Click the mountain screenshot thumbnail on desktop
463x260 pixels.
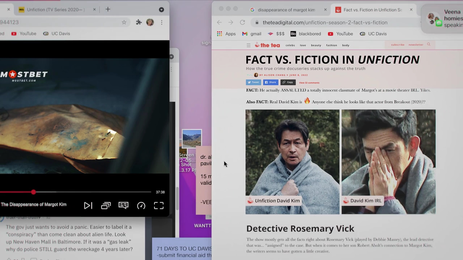tap(192, 139)
